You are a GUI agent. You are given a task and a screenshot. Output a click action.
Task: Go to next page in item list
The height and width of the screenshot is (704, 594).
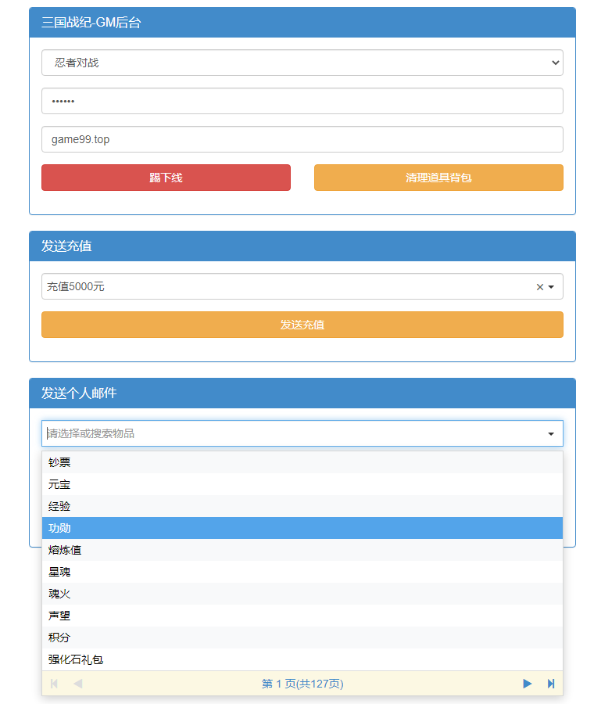coord(527,684)
